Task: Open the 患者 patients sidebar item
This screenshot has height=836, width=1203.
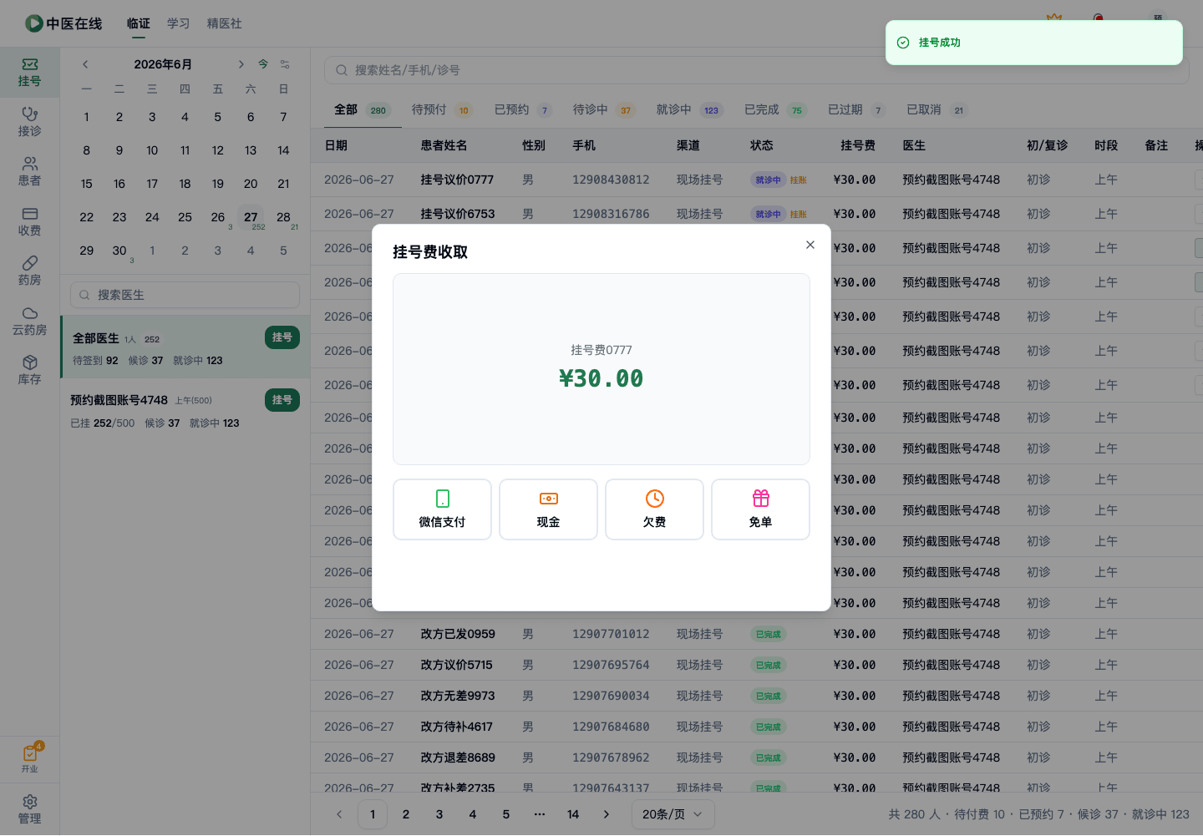Action: coord(29,172)
